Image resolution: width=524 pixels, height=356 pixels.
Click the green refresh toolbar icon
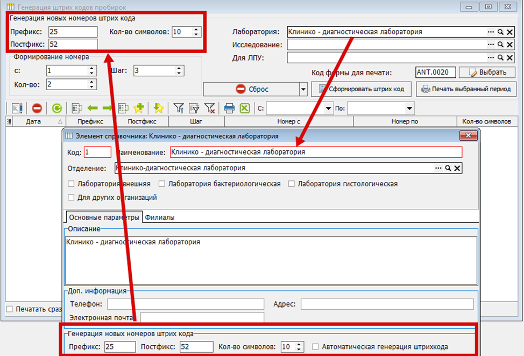[x=57, y=108]
